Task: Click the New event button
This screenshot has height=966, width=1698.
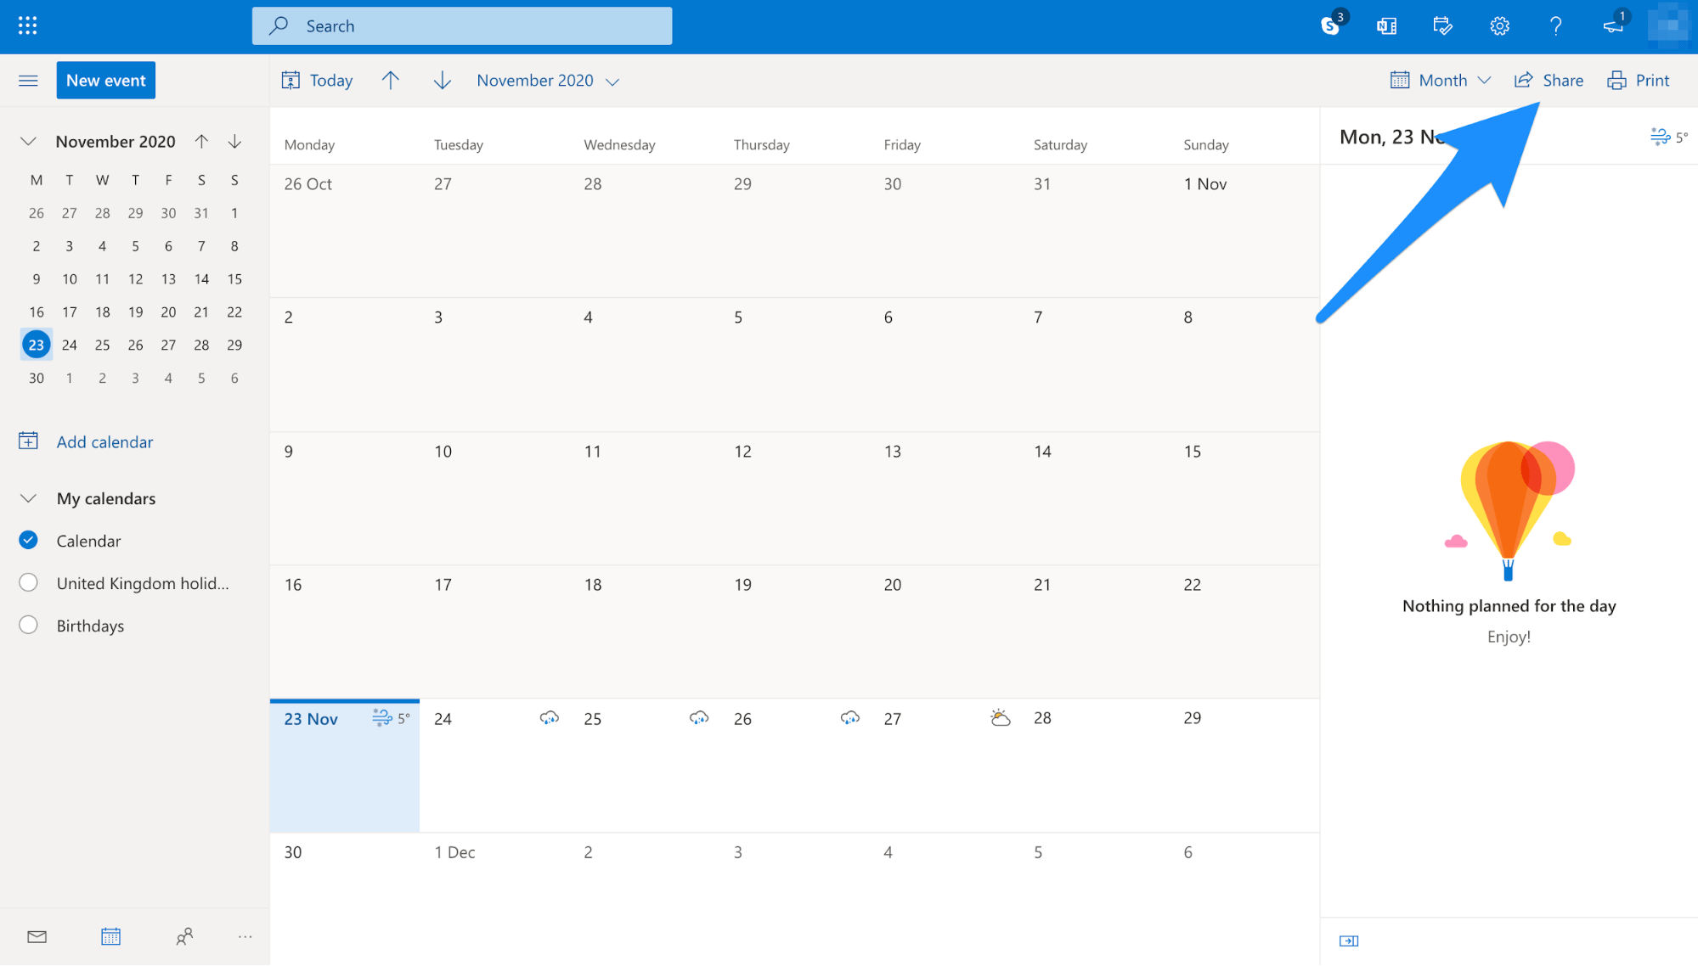Action: (x=106, y=81)
